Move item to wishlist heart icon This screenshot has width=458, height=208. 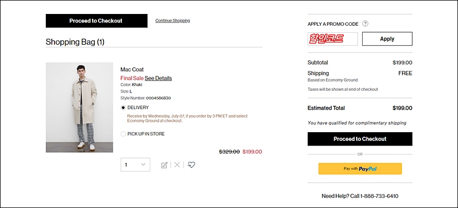[x=191, y=165]
